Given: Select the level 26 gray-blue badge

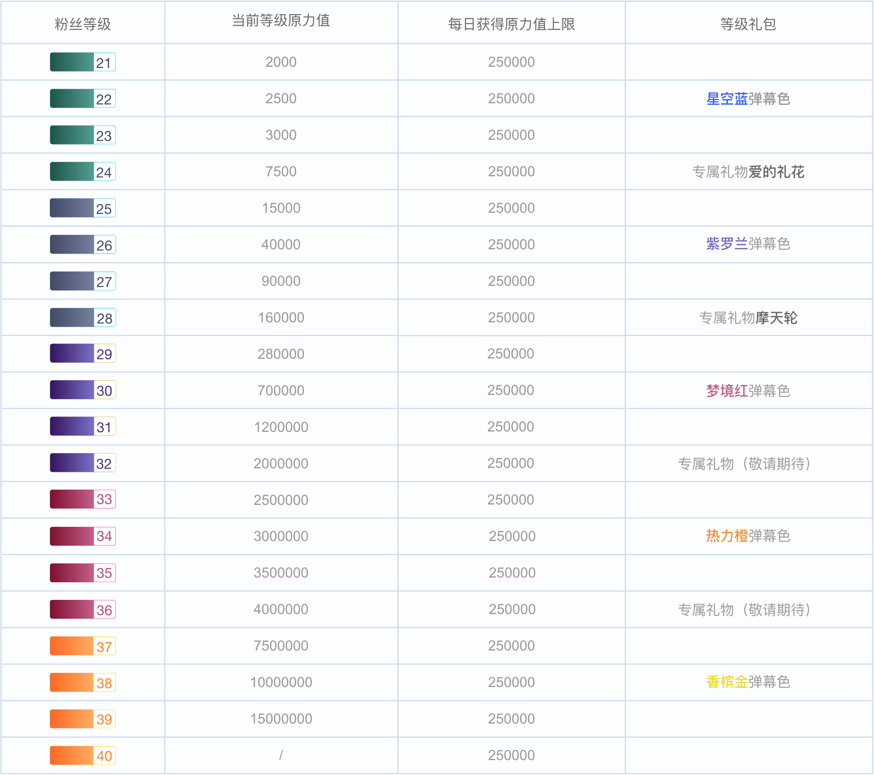Looking at the screenshot, I should tap(82, 245).
